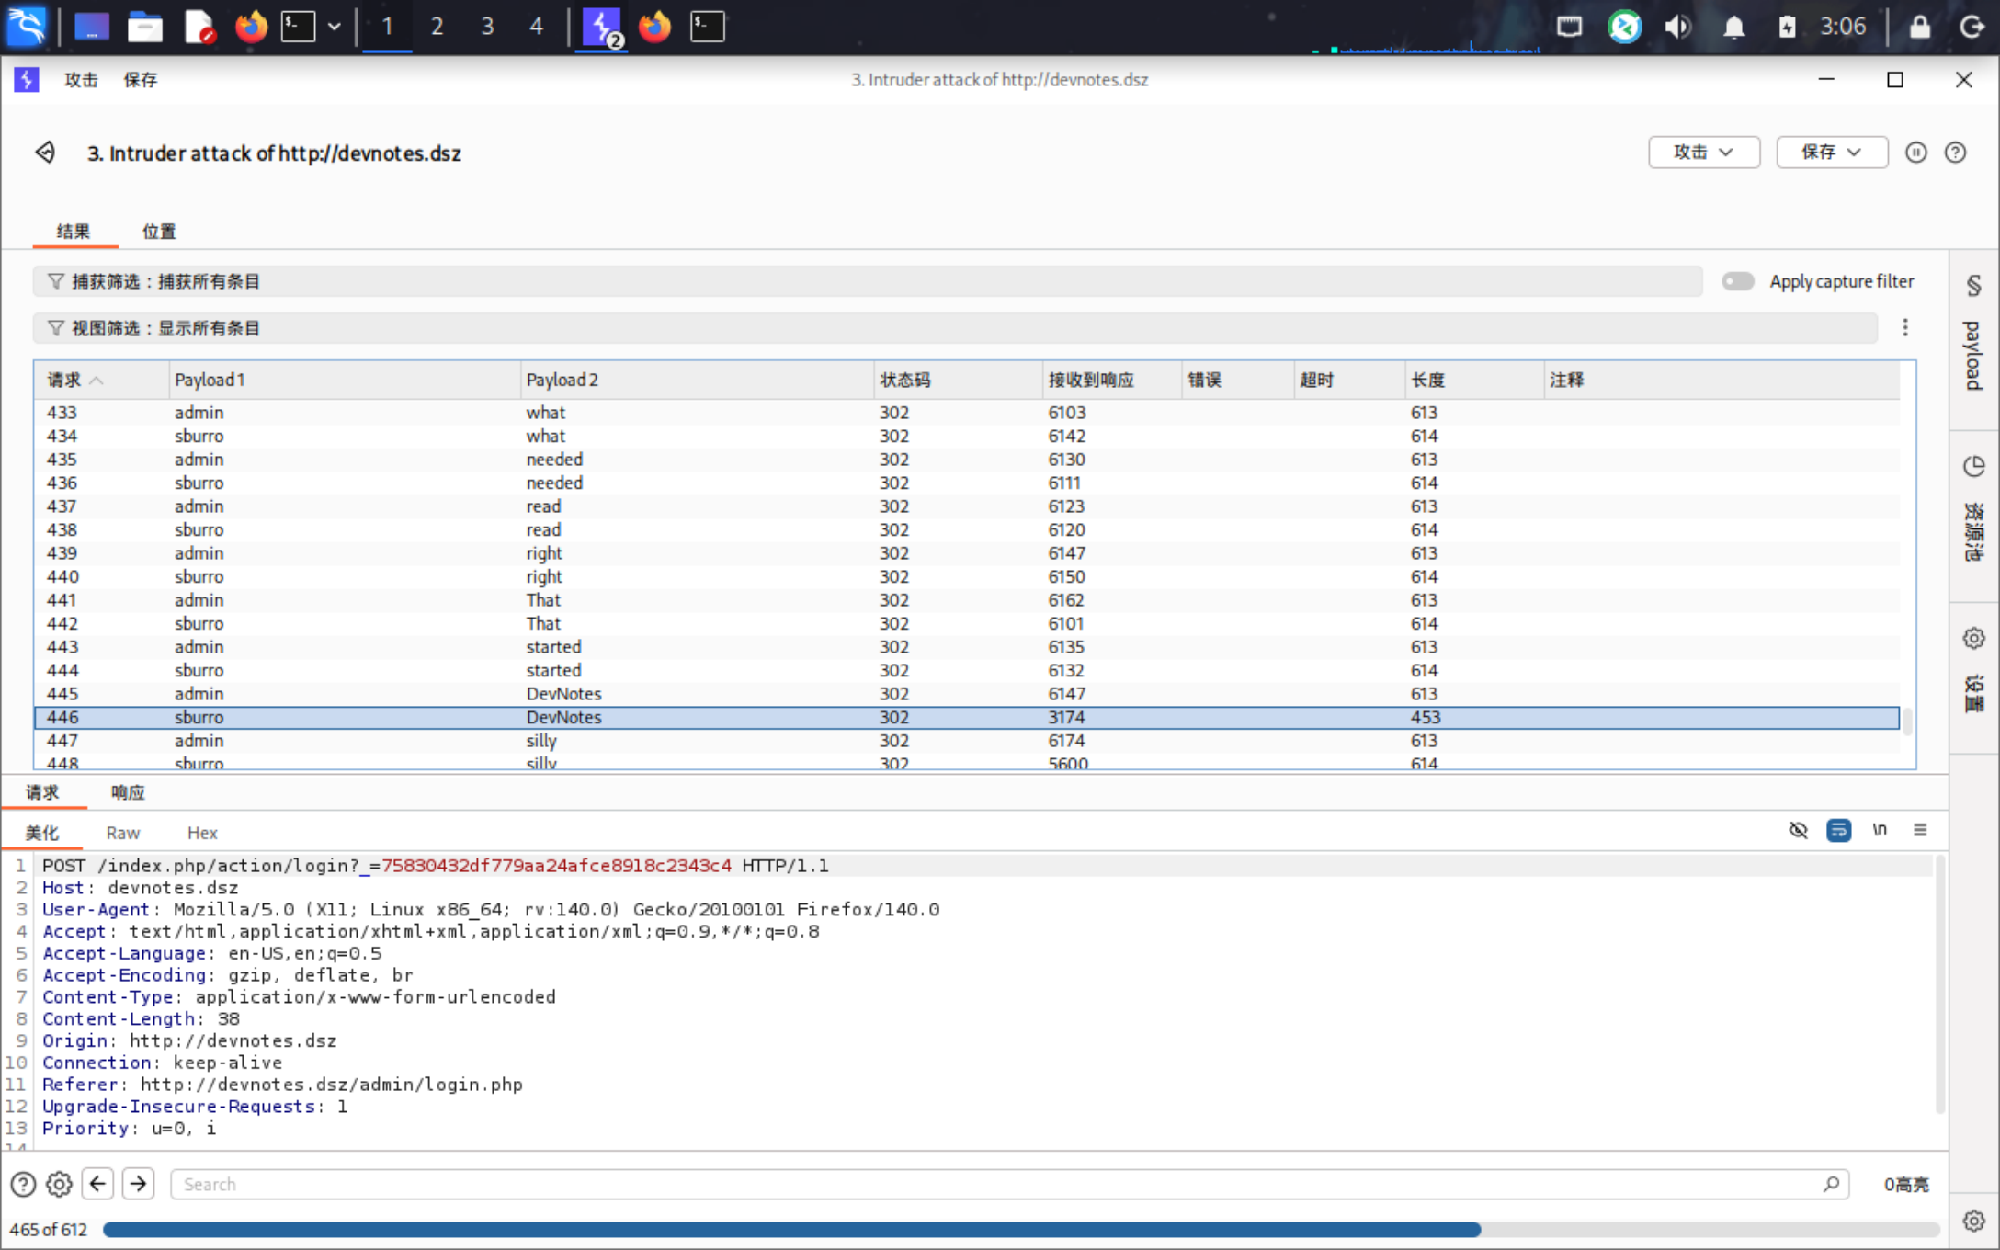Click the back arrow beside attack title
2000x1250 pixels.
click(45, 153)
